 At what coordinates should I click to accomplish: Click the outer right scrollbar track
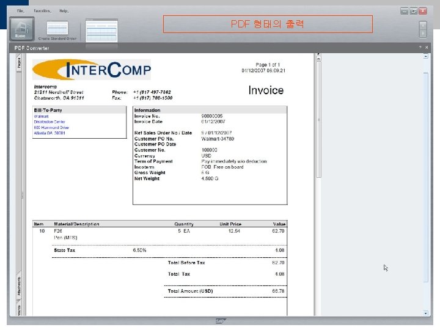click(x=426, y=177)
